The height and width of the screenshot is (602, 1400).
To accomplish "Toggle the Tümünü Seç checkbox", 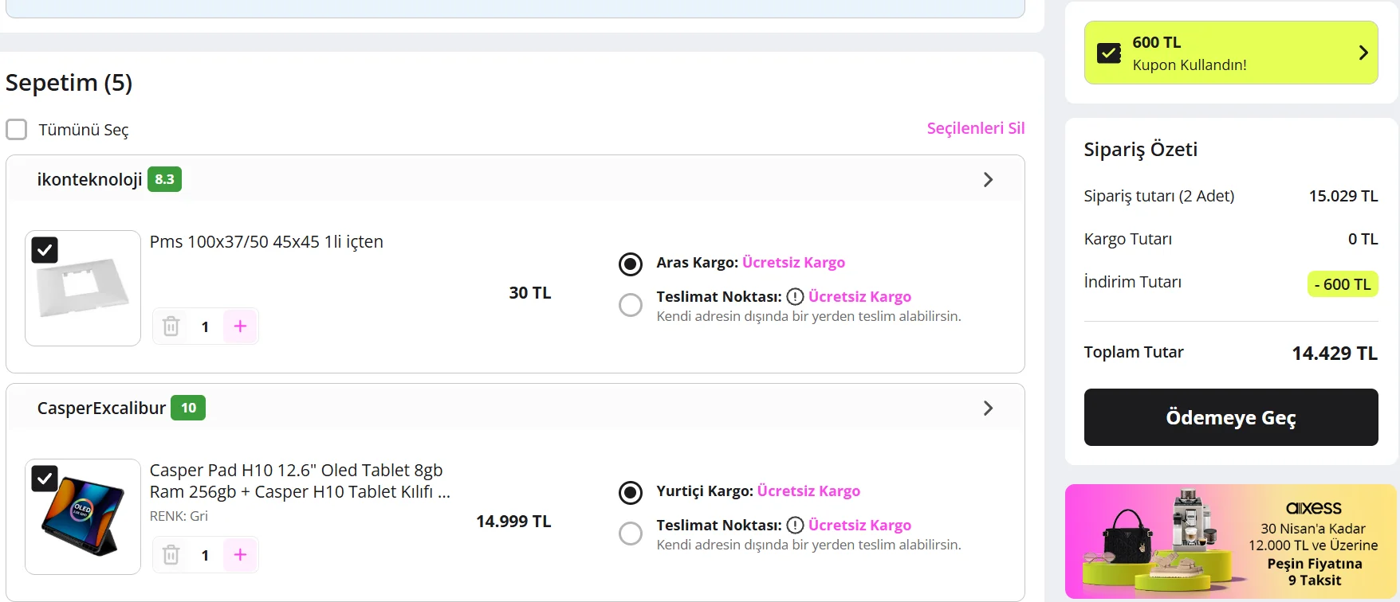I will point(17,130).
